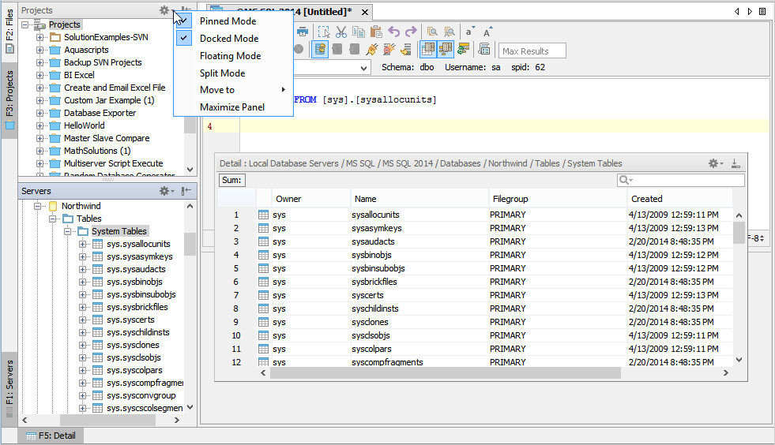
Task: Open the Detail panel gear menu
Action: pos(716,163)
